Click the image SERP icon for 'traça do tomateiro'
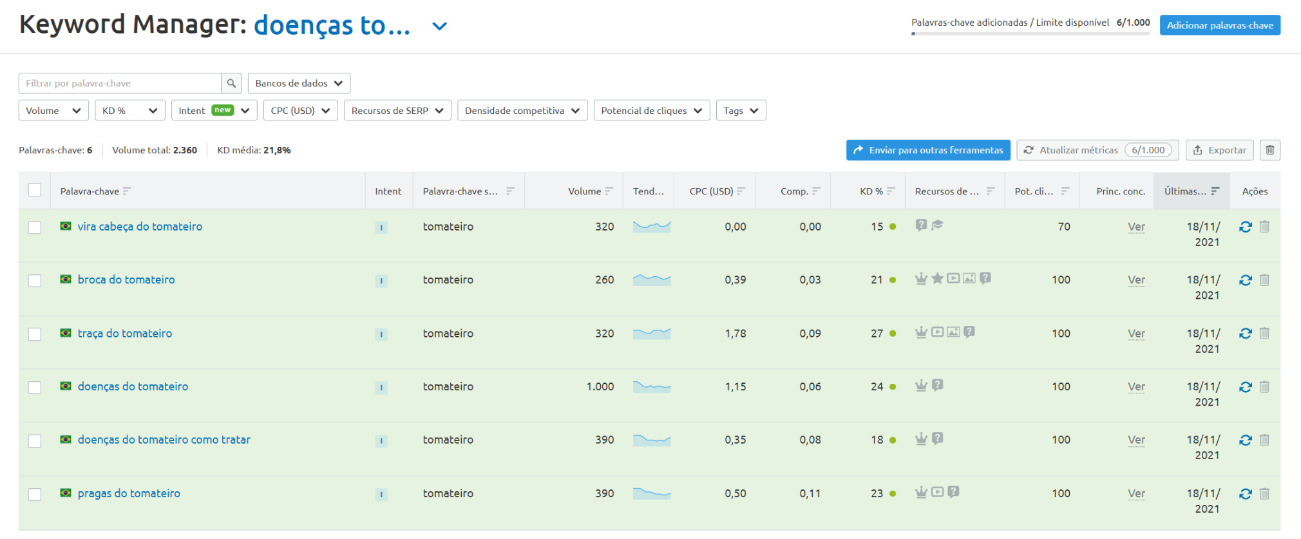1301x539 pixels. click(953, 332)
